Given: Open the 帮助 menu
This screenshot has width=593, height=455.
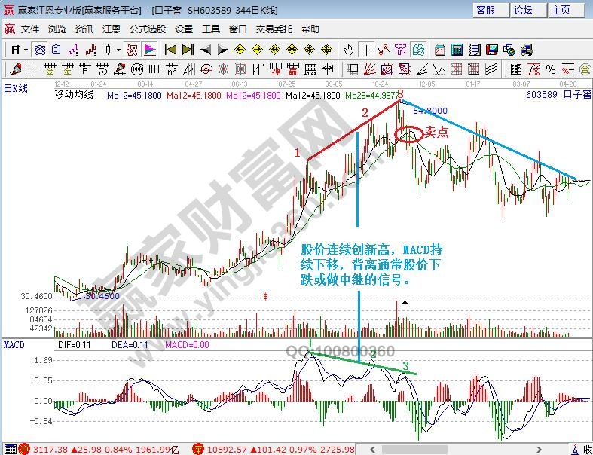Looking at the screenshot, I should (x=310, y=29).
